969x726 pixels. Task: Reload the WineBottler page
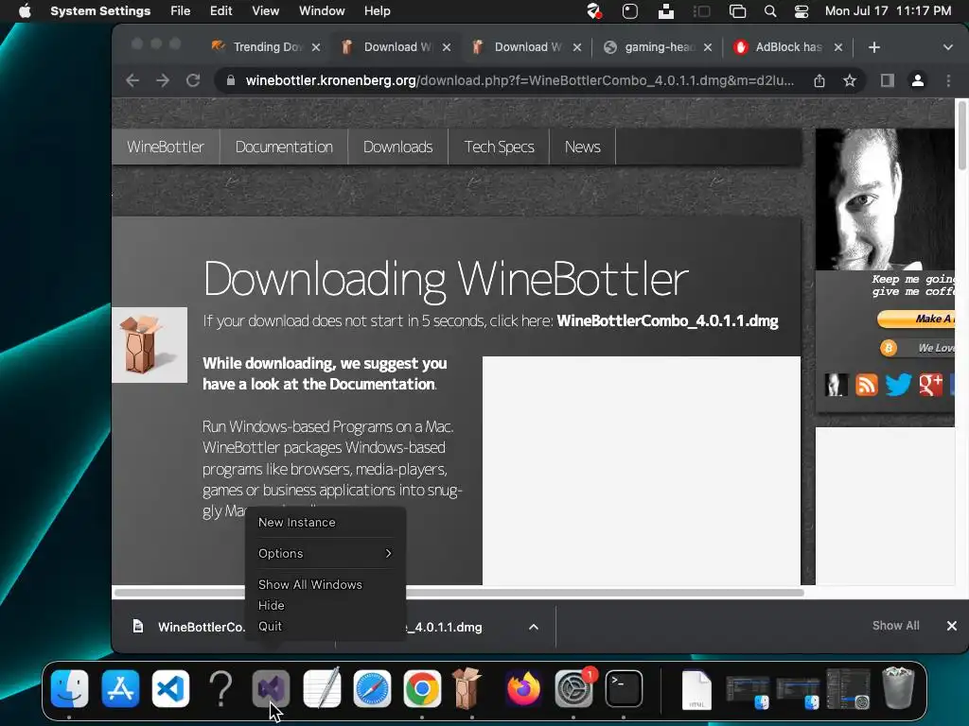[x=193, y=80]
